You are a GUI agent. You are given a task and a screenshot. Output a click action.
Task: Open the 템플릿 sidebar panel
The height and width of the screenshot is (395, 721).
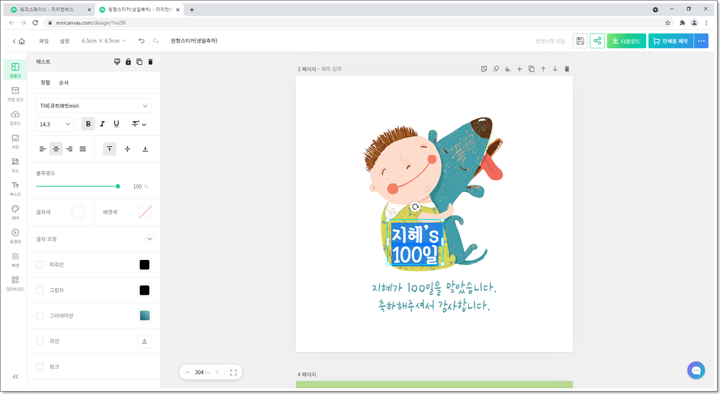coord(15,70)
